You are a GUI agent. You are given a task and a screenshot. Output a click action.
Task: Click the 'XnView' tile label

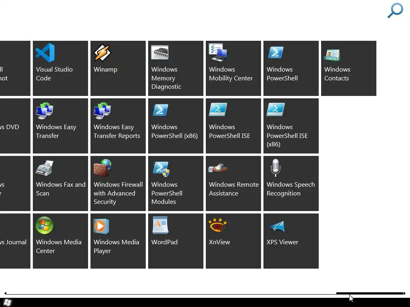219,242
